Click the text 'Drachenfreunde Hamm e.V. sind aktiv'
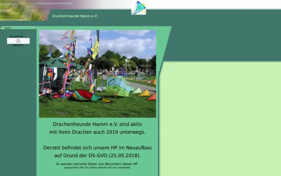 [97, 124]
